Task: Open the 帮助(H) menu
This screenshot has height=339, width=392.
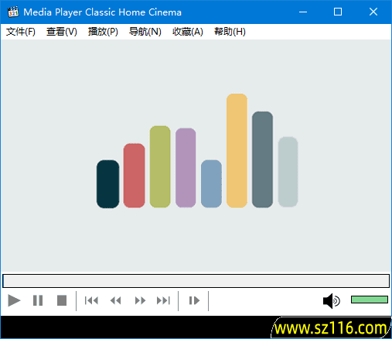Action: pyautogui.click(x=230, y=32)
